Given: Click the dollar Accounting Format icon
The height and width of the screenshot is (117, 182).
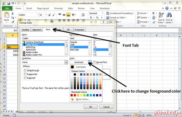Looking at the screenshot, I should click(91, 18).
